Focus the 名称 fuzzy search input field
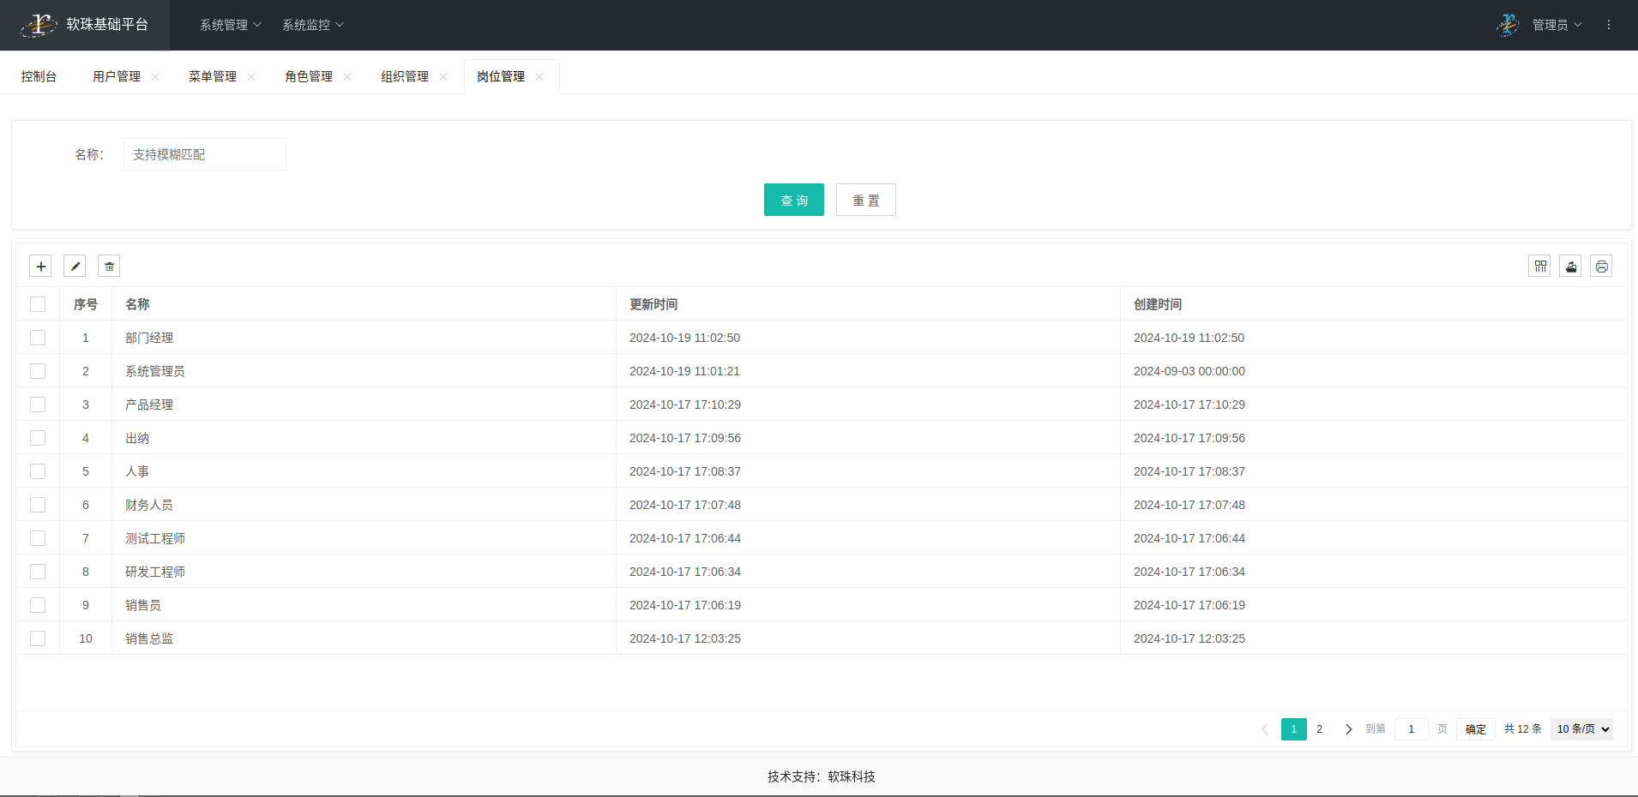 click(204, 154)
